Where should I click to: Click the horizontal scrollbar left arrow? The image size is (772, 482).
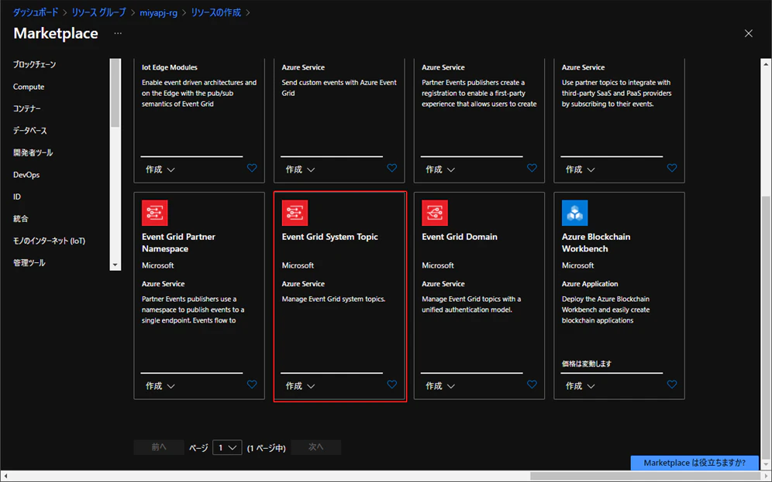(5, 476)
